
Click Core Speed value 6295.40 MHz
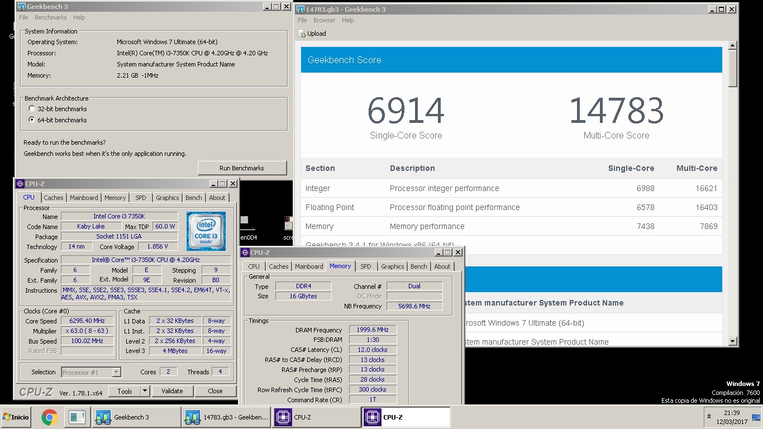(x=87, y=321)
